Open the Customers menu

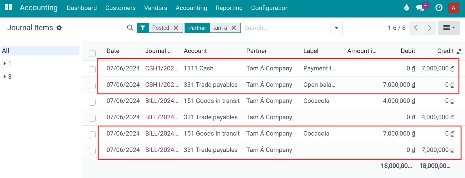point(120,8)
